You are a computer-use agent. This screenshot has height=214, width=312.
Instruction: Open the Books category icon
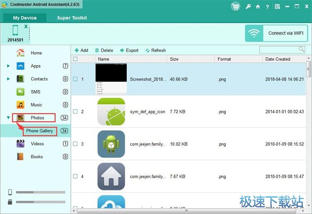pyautogui.click(x=20, y=157)
